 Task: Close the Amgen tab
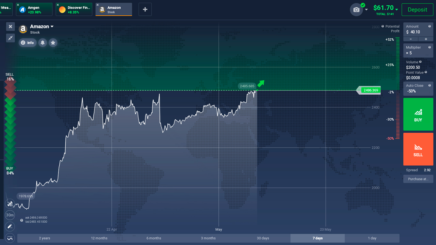point(18,5)
